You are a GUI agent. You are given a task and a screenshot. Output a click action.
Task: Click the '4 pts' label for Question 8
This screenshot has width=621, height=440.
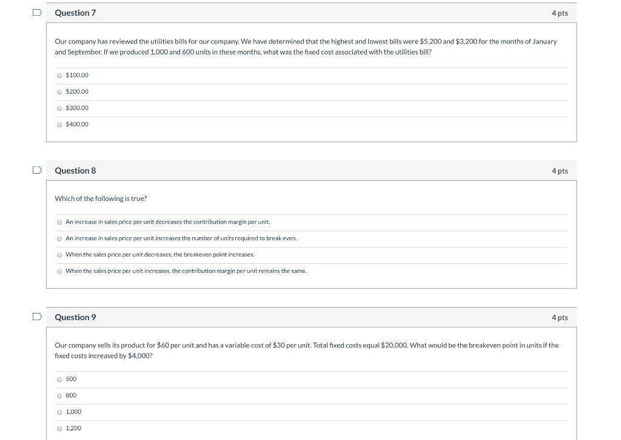[560, 171]
